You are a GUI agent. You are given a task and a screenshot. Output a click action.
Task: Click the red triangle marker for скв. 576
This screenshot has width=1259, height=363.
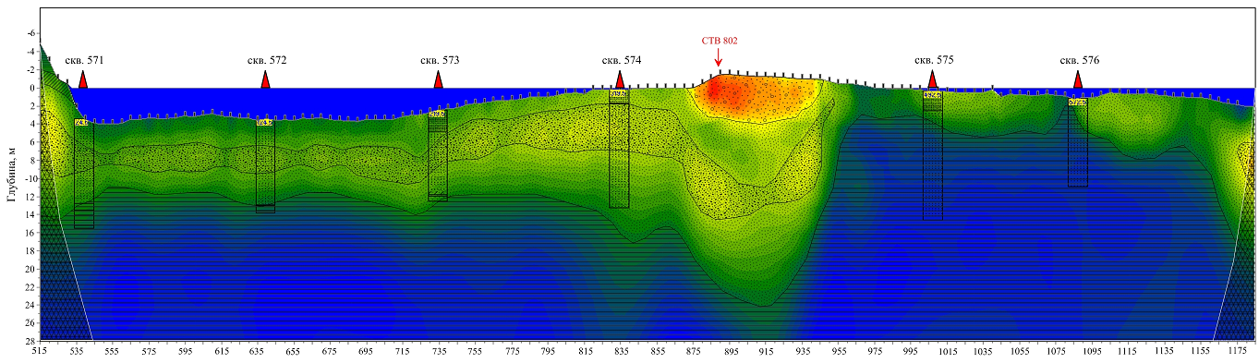coord(1077,79)
